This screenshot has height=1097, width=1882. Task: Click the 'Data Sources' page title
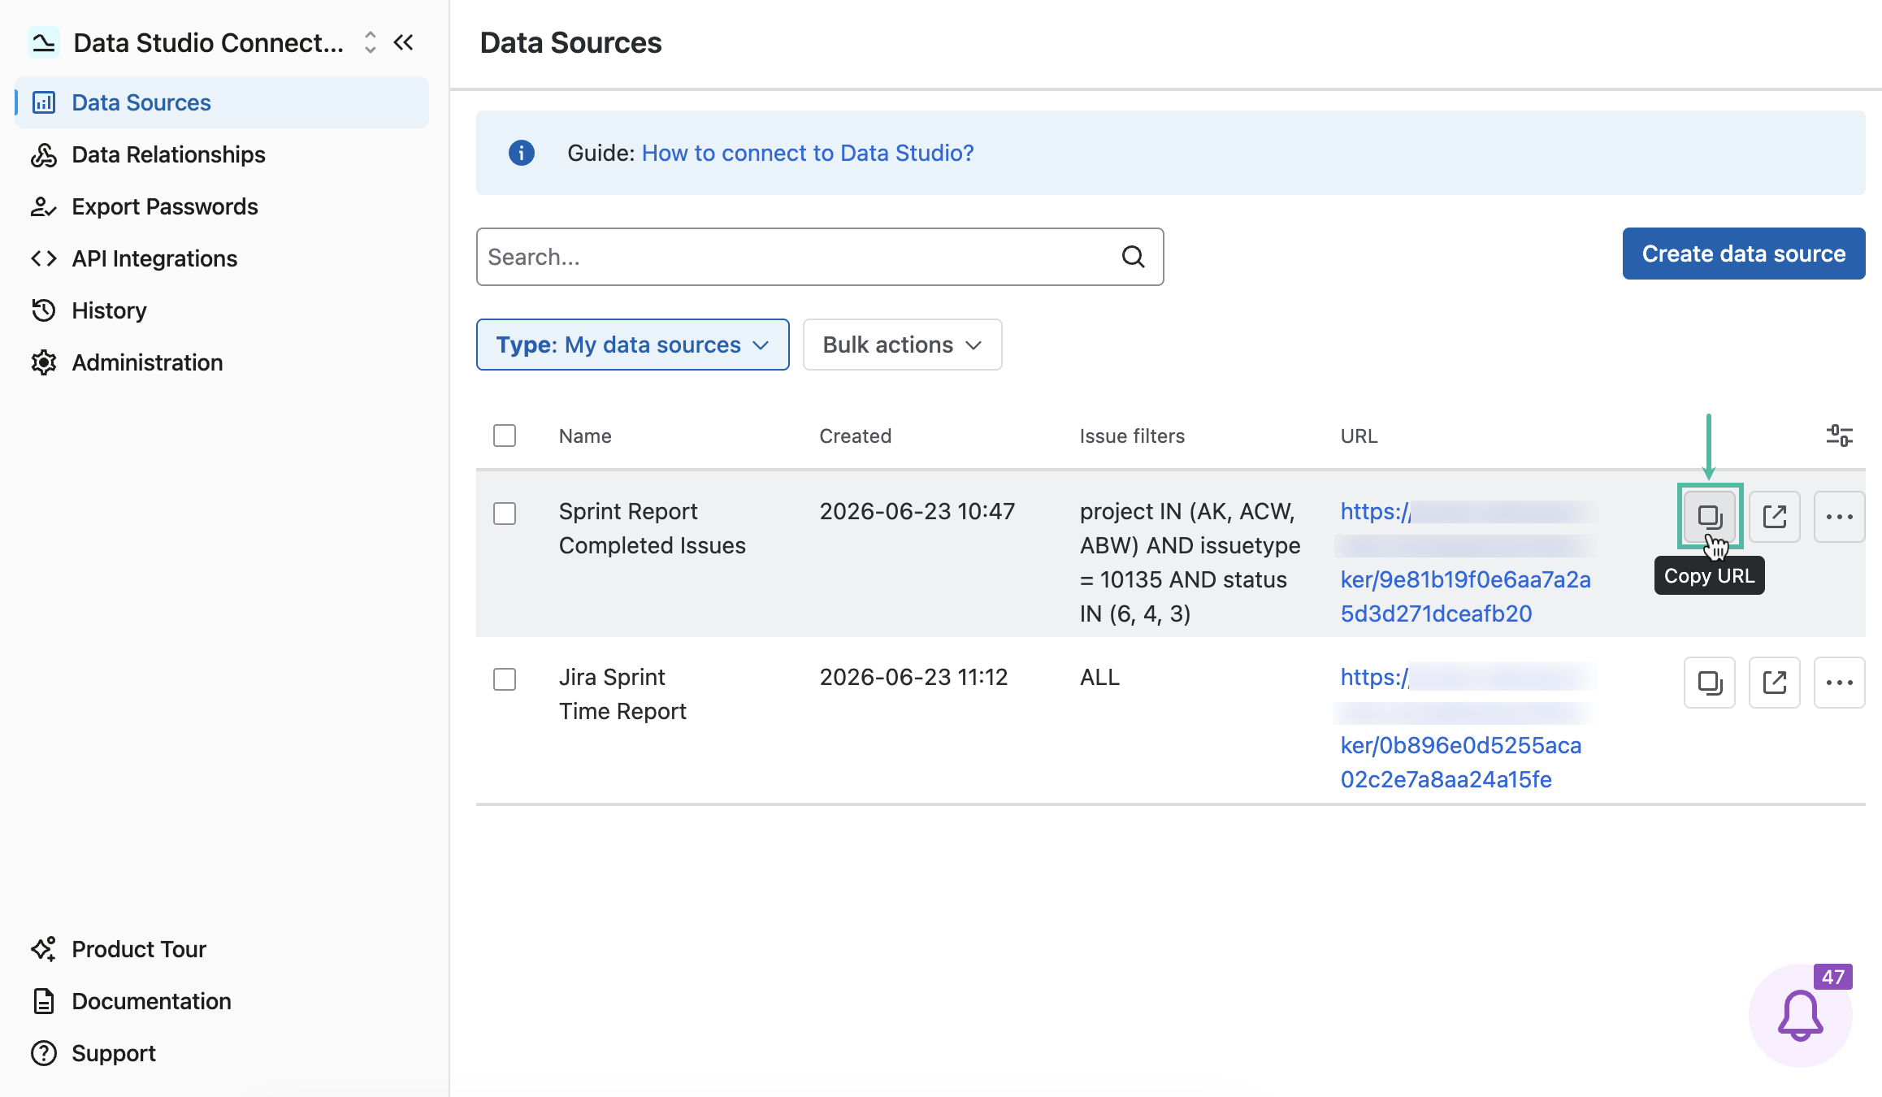571,42
